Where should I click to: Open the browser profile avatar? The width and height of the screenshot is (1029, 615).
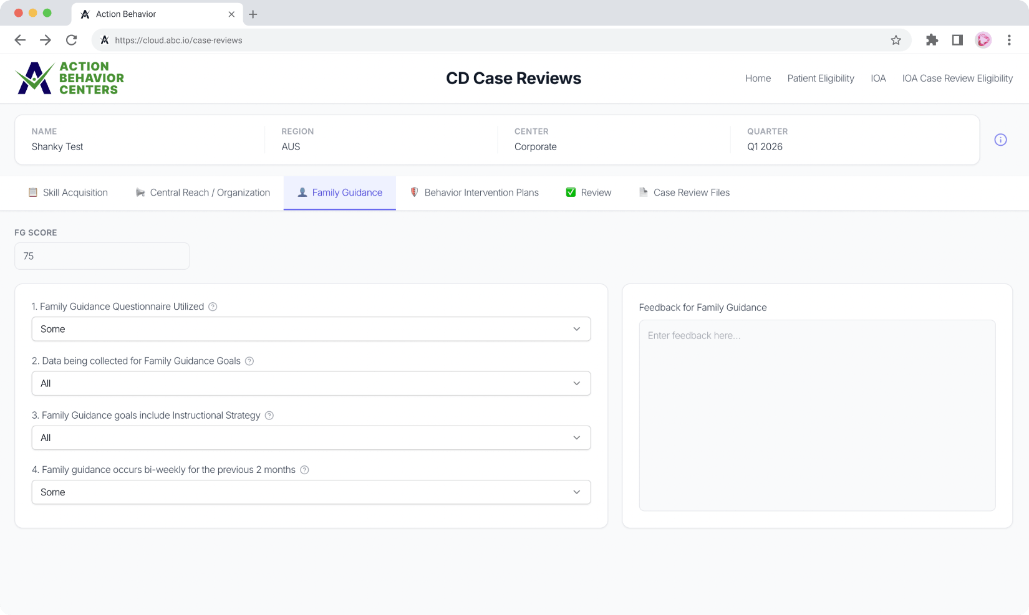(983, 40)
